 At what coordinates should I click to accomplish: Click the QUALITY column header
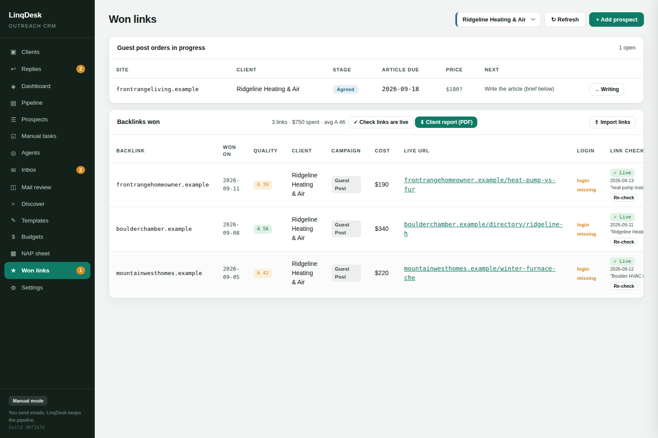point(265,151)
